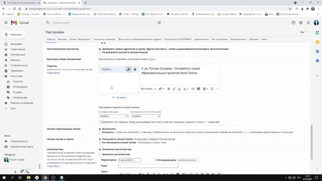Click search options slider icon in search bar
Viewport: 322px width, 181px height.
click(159, 23)
